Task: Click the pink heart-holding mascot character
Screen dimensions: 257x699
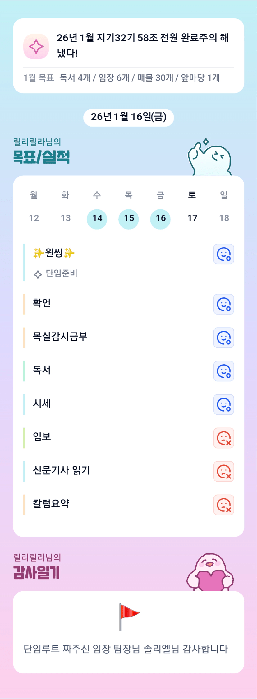Action: [210, 573]
